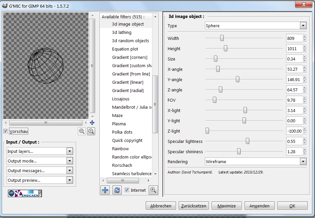315x218 pixels.
Task: Click the Specular lightness slider handle
Action: point(247,141)
